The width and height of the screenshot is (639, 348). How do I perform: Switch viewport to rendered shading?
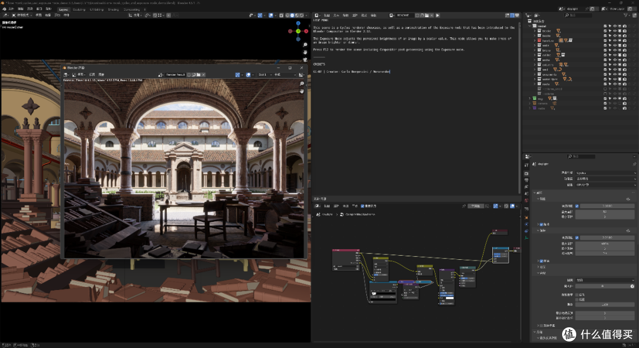pos(302,15)
